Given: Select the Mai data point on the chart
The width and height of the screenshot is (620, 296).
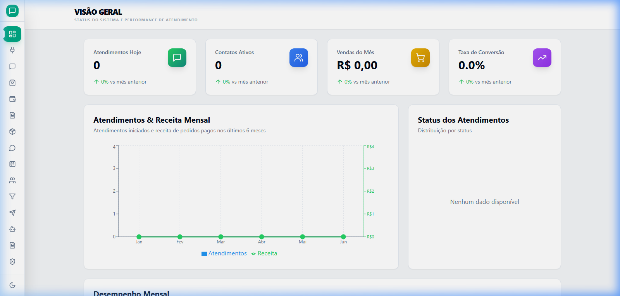Looking at the screenshot, I should pos(303,237).
